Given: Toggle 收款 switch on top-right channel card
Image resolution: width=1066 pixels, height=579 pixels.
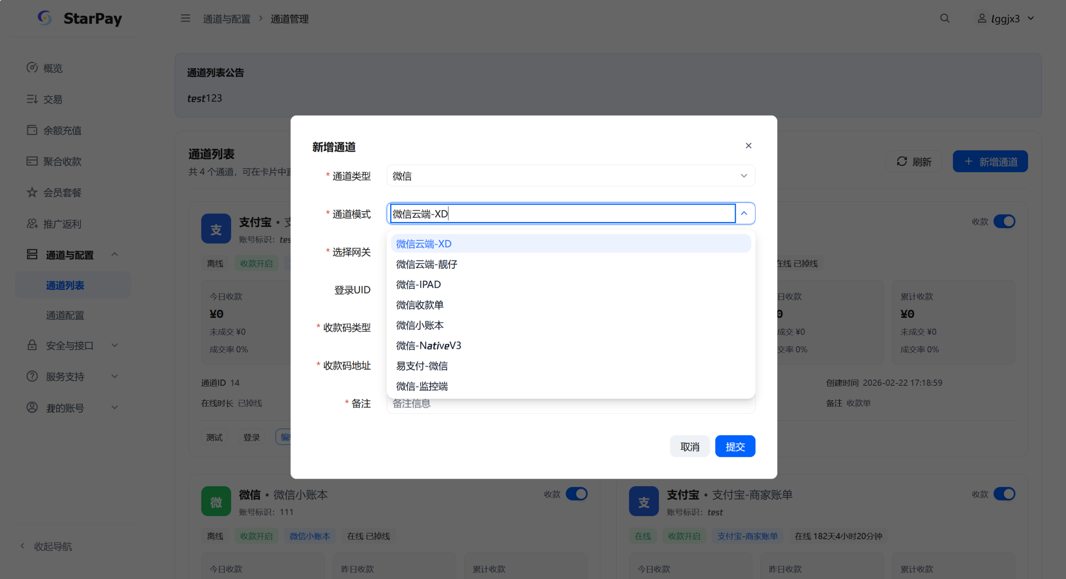Looking at the screenshot, I should 1004,222.
